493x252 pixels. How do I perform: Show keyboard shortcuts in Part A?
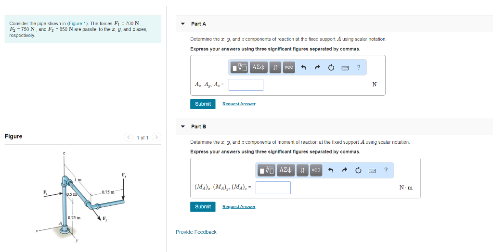click(x=345, y=68)
